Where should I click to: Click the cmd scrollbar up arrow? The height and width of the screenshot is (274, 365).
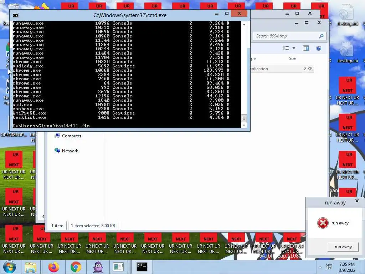click(244, 25)
